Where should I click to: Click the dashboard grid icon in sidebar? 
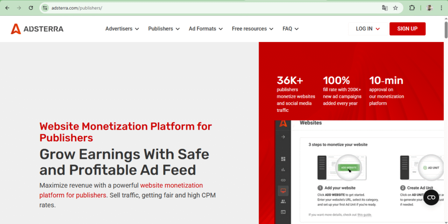pos(283,159)
